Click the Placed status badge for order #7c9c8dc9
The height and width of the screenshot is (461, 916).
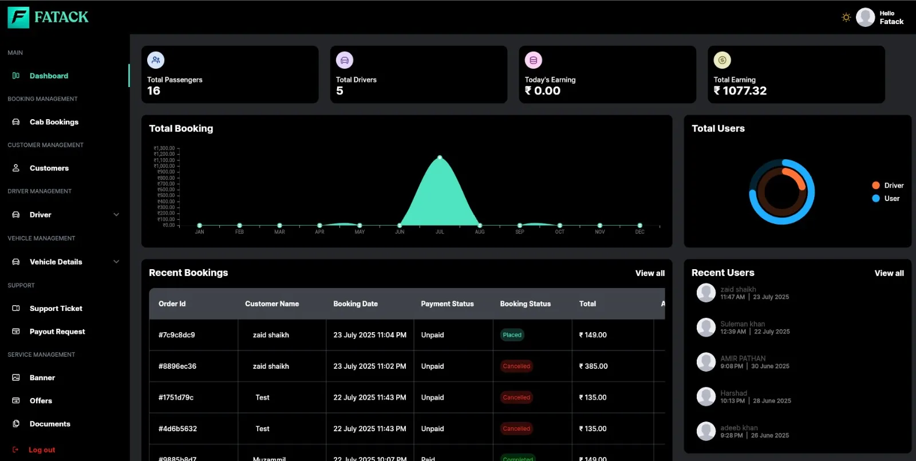tap(512, 335)
